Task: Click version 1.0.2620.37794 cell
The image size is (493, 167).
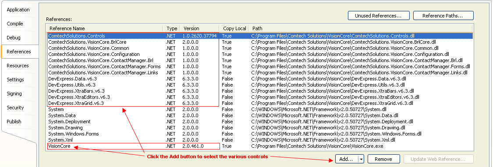Action: pos(200,36)
